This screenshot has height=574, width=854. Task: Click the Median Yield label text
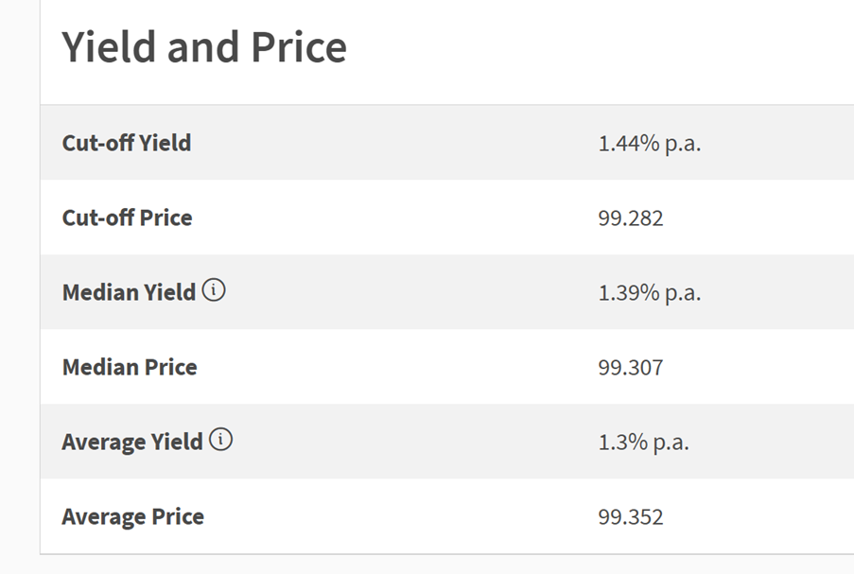129,292
